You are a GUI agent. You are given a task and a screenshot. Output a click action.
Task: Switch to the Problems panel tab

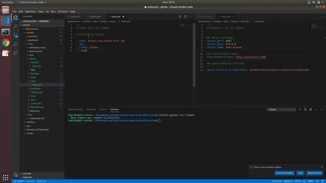coord(91,109)
